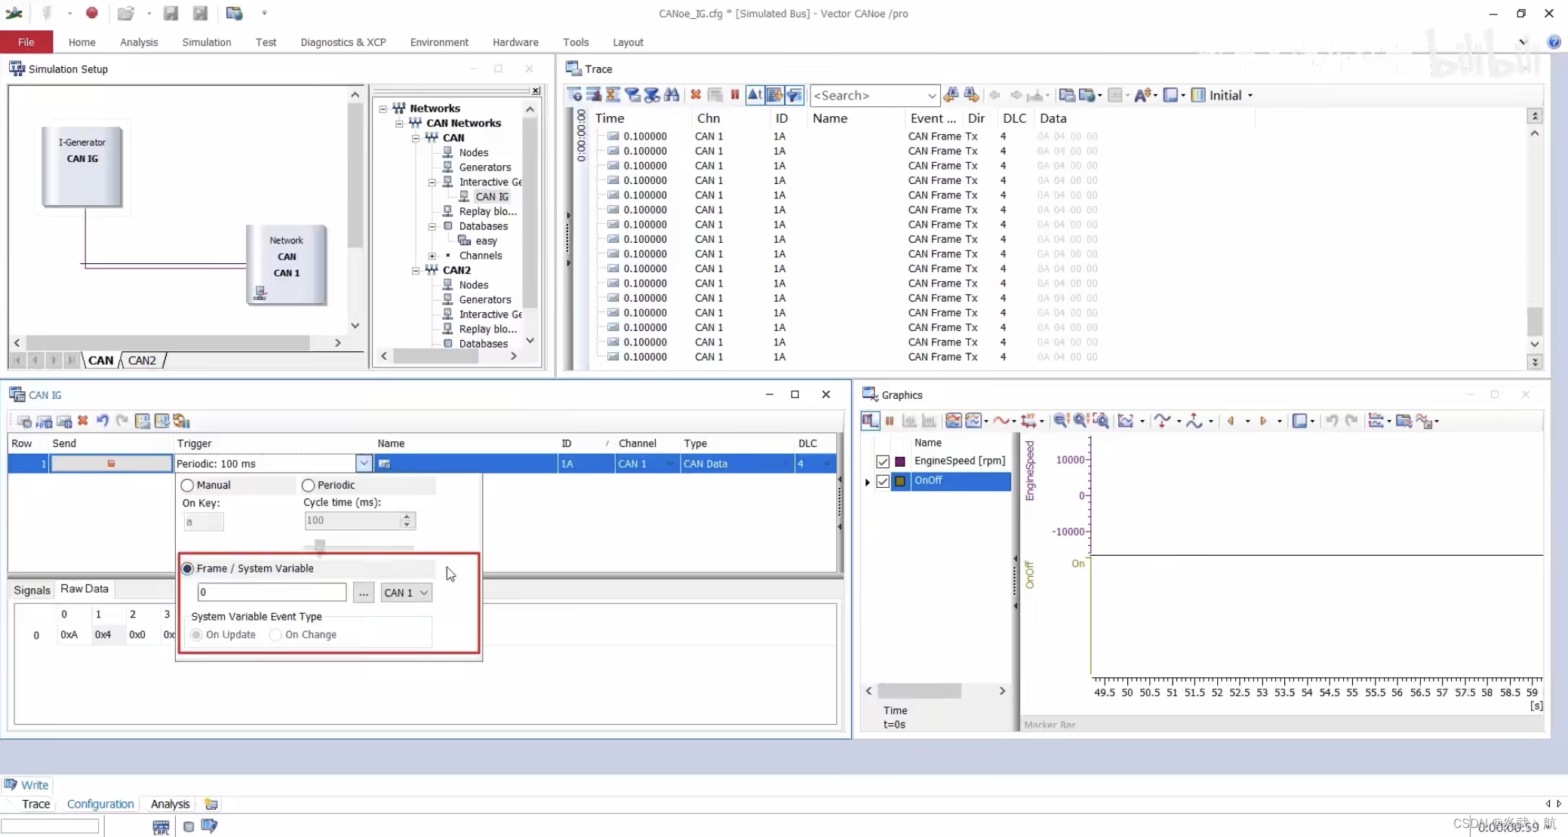Click the add CAN FD frame icon
Screen dimensions: 1568x837
(44, 421)
